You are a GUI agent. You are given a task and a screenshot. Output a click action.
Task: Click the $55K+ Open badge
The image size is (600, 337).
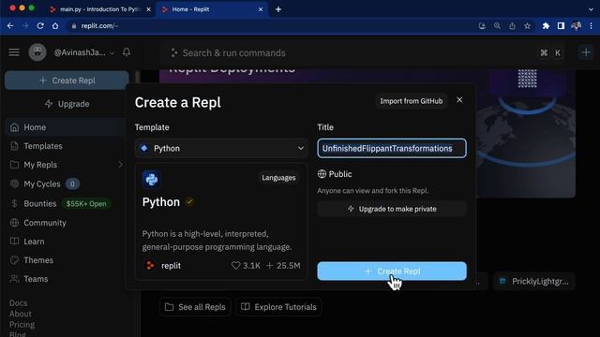point(86,204)
